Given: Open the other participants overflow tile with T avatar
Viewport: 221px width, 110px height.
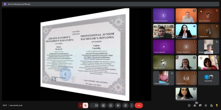Looking at the screenshot, I should (x=208, y=78).
